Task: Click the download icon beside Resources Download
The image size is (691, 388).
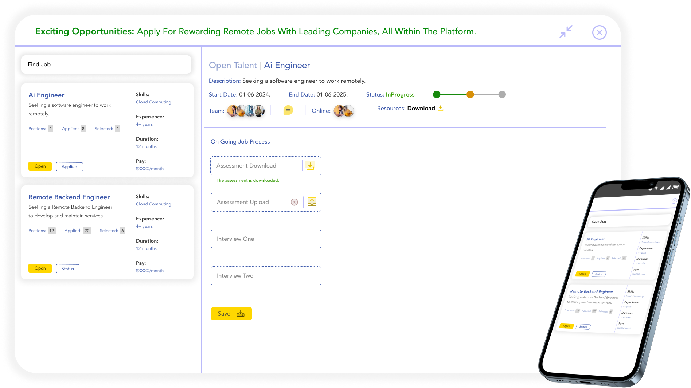Action: click(x=440, y=108)
